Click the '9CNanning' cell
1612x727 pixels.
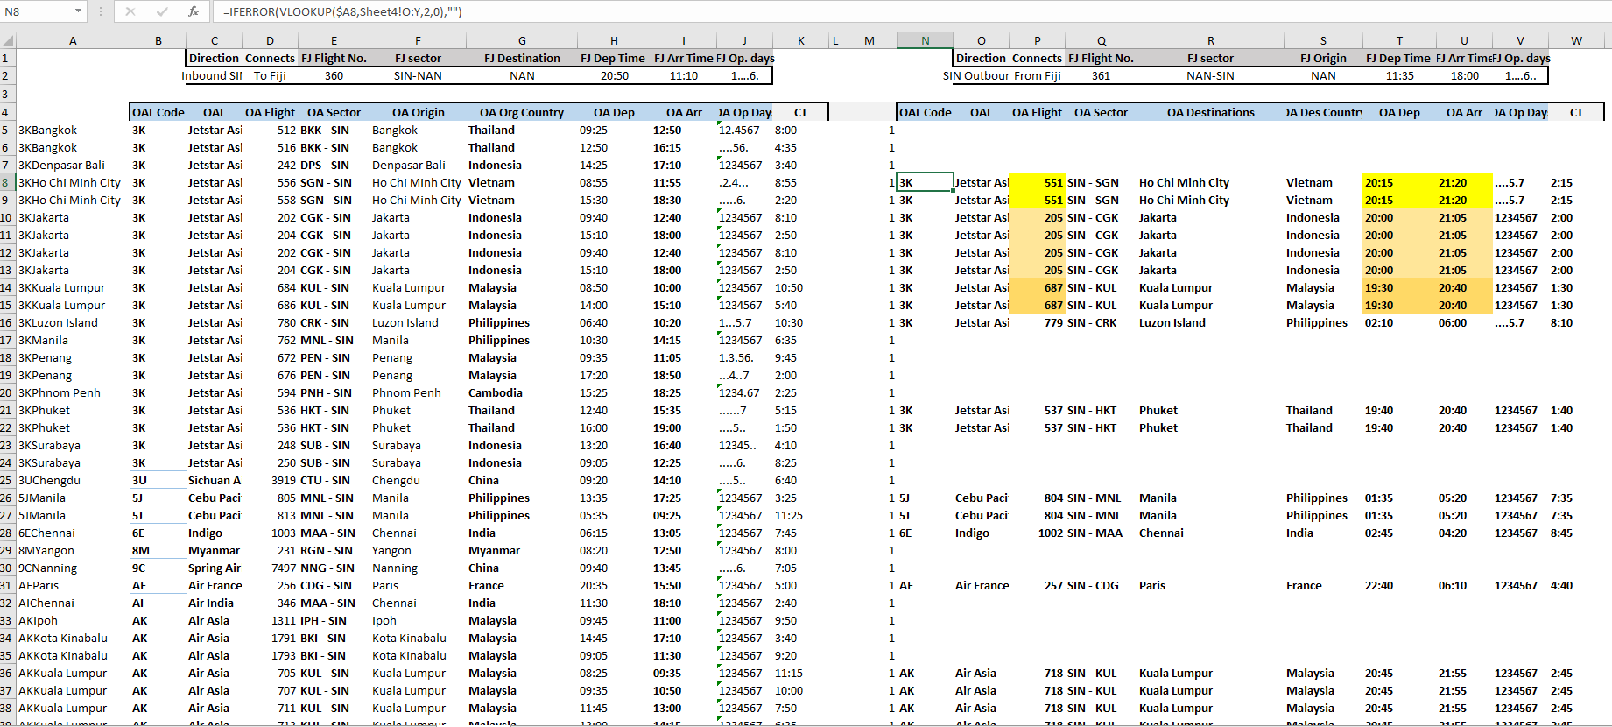click(x=73, y=568)
